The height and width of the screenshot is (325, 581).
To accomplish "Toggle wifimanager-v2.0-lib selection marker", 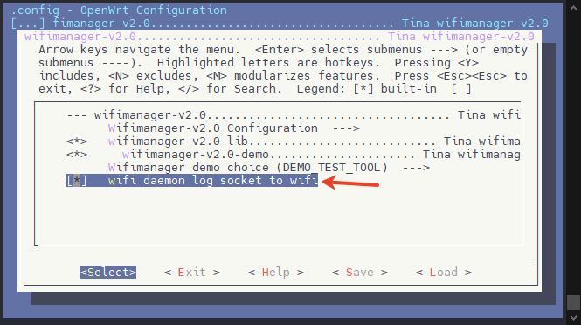I will coord(77,142).
